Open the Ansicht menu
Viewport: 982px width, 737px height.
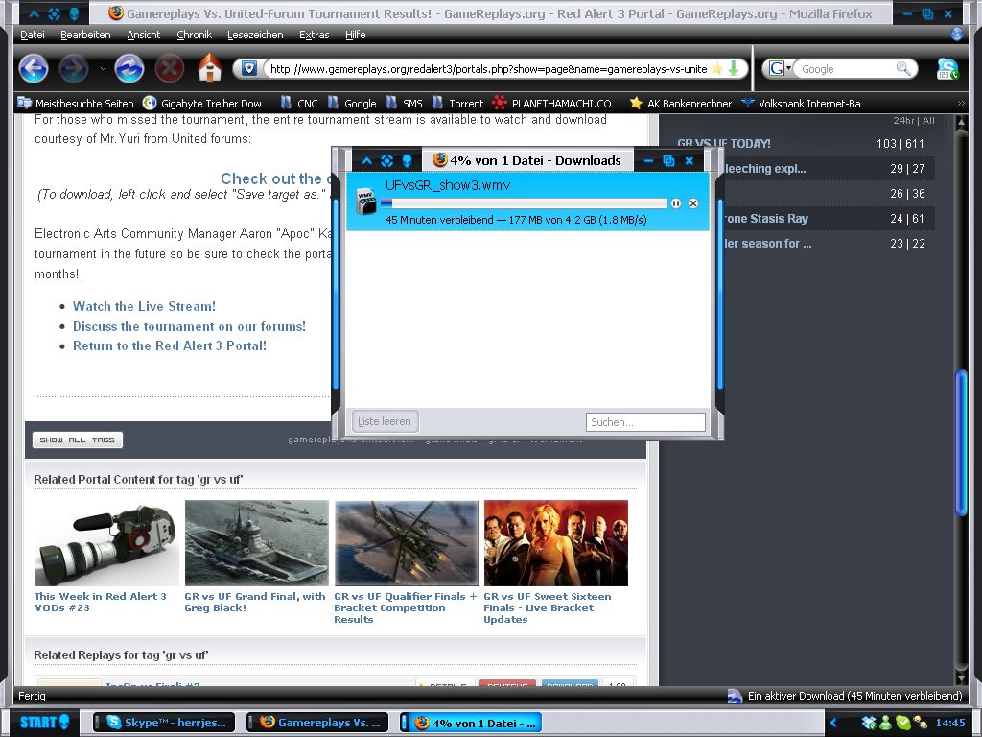coord(144,35)
